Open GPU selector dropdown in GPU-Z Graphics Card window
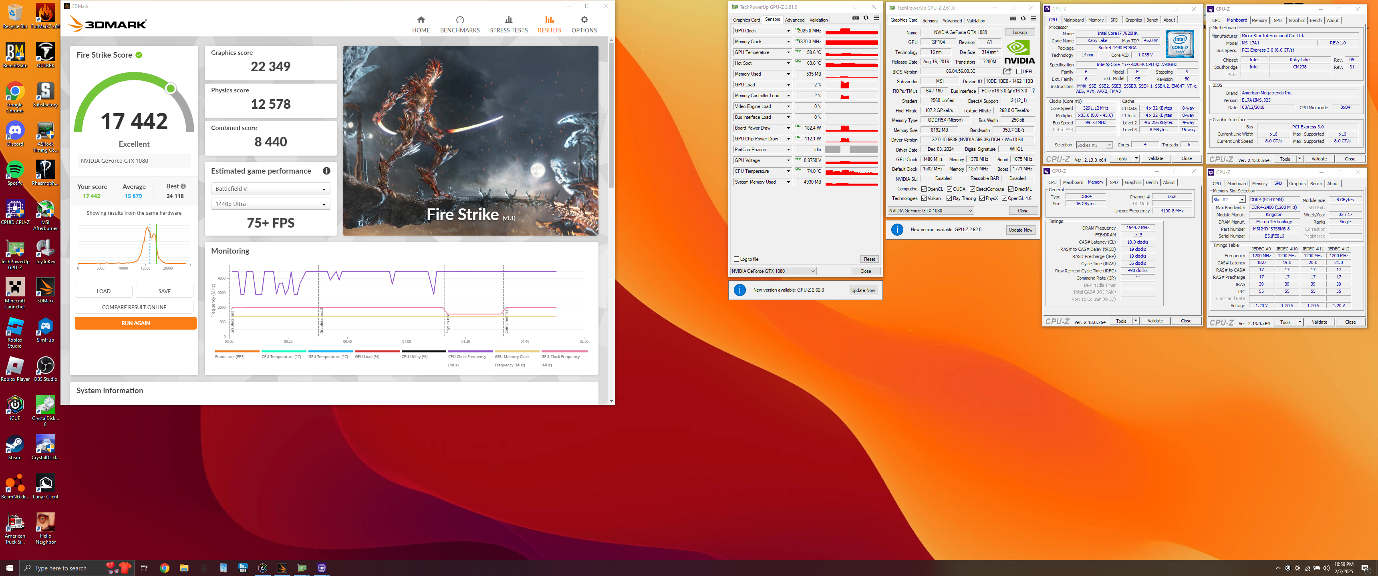 point(930,210)
